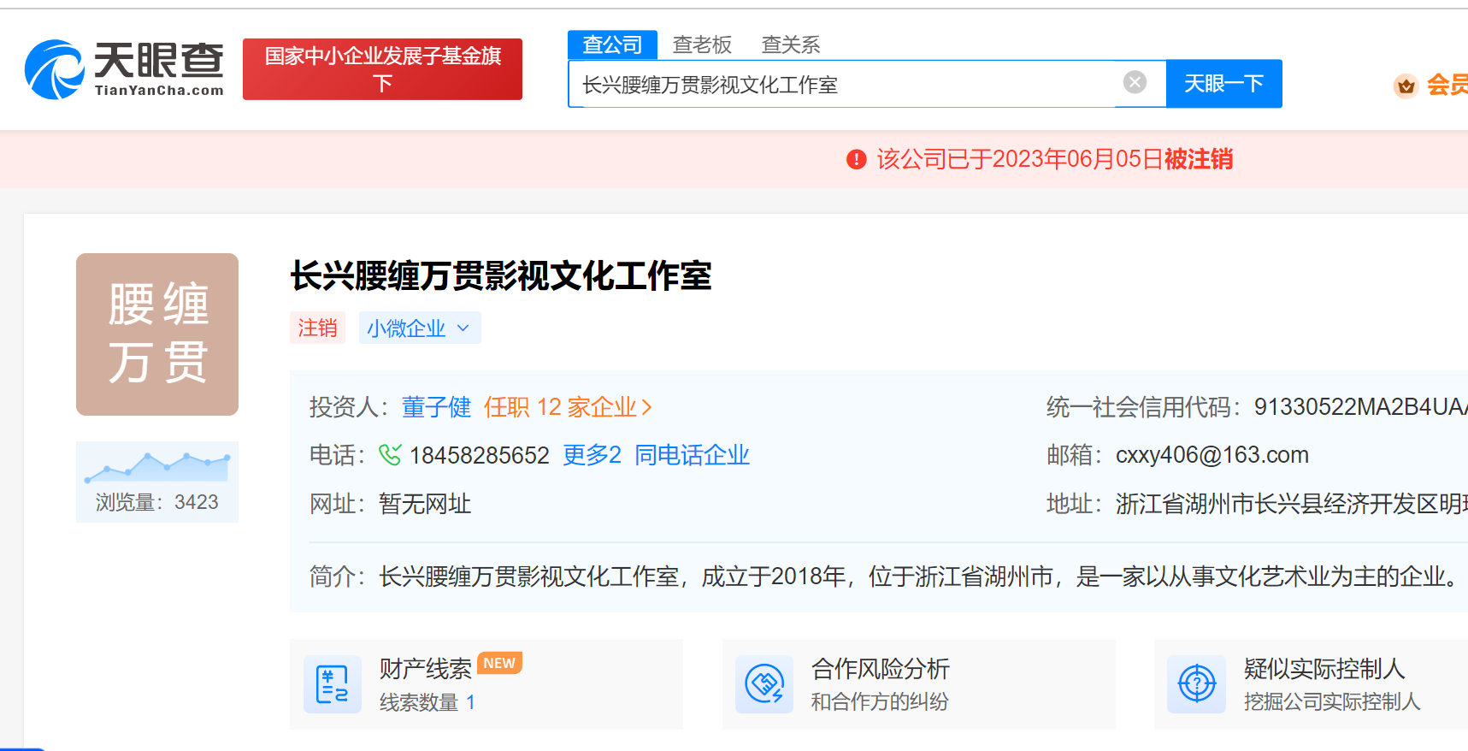Click the TianYanCha logo icon
The image size is (1468, 751).
[55, 69]
